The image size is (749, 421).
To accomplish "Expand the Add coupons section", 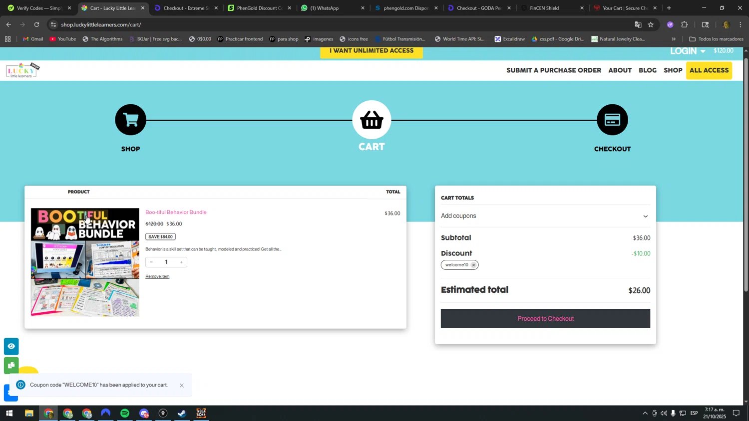I will [x=545, y=216].
